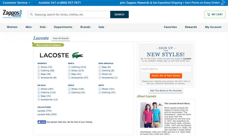Click the (800) 927-7671 phone number

tap(70, 3)
